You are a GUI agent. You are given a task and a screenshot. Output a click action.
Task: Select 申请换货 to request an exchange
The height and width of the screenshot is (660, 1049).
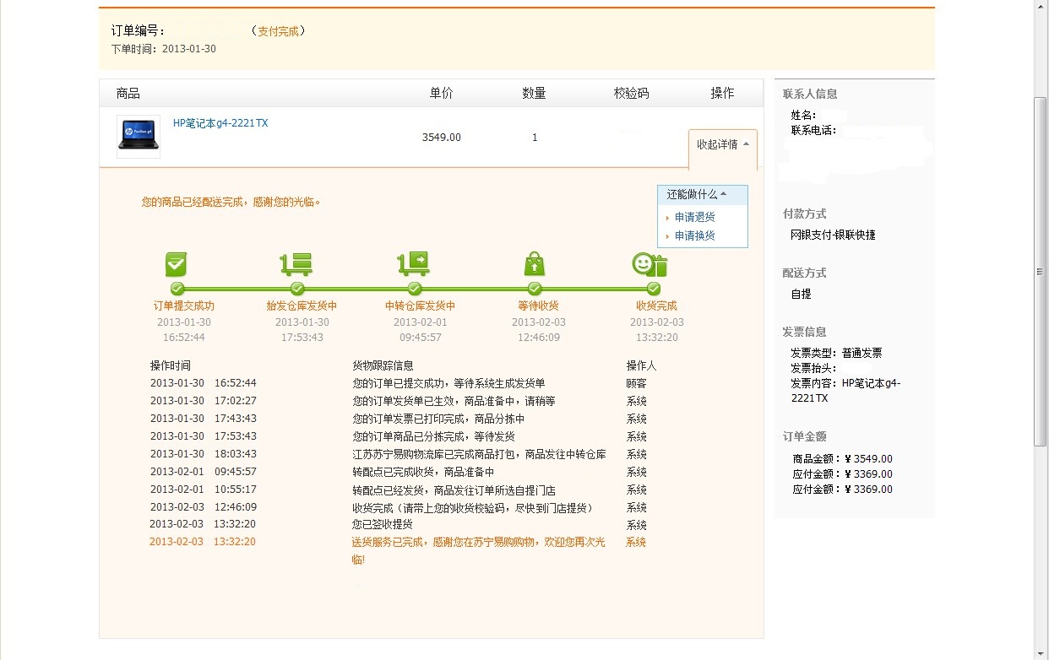pos(694,235)
